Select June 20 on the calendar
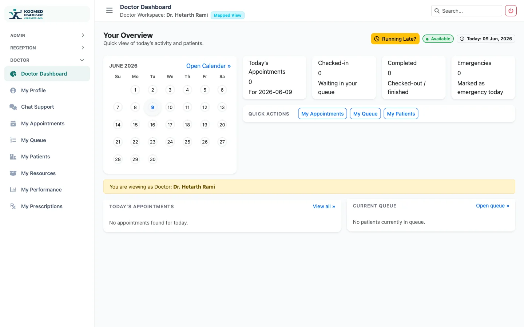 222,125
